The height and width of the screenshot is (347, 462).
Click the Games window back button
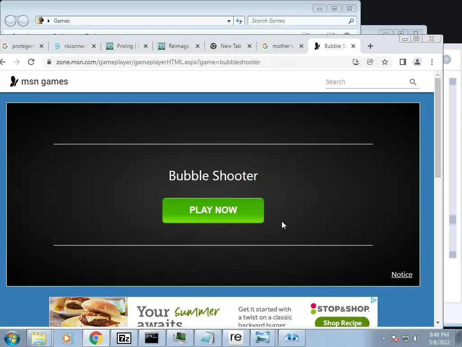(x=10, y=21)
